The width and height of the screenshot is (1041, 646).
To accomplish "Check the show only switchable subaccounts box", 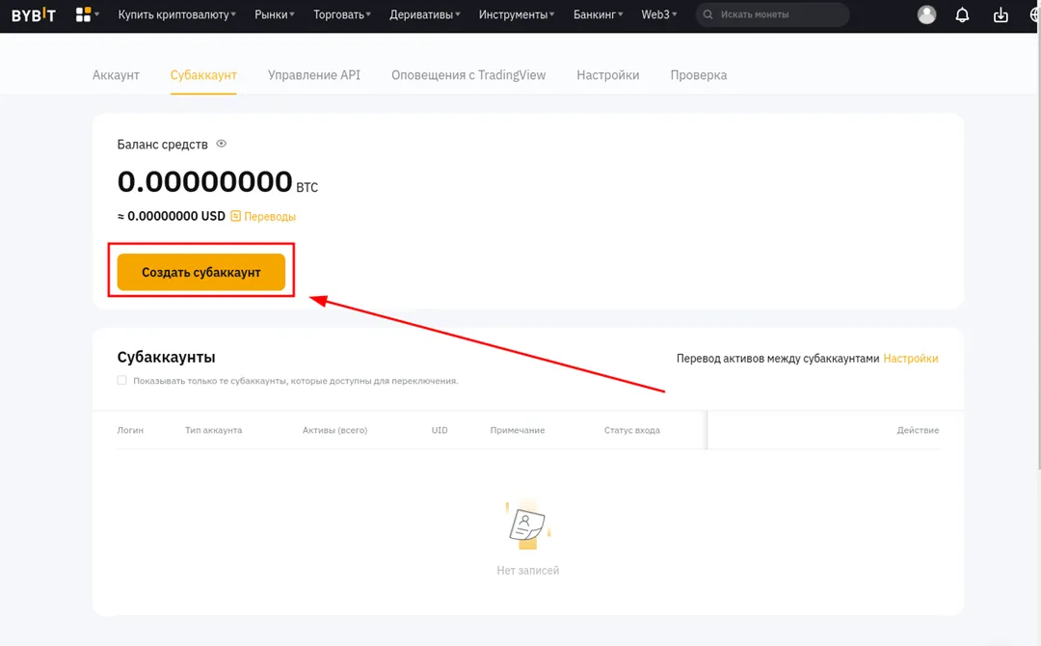I will point(121,380).
